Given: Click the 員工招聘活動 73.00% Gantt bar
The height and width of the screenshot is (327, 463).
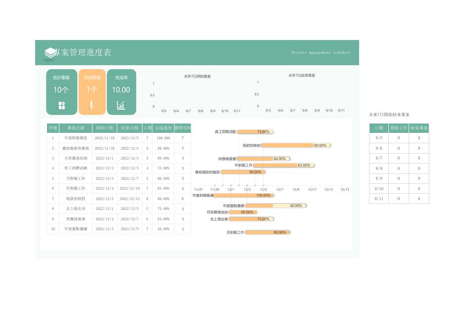Looking at the screenshot, I should click(x=255, y=132).
